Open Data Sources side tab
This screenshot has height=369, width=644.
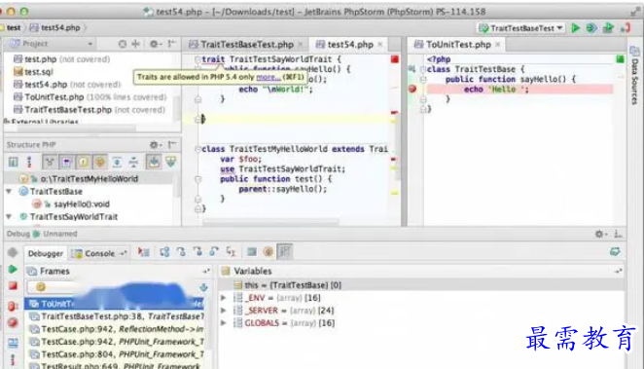pyautogui.click(x=634, y=76)
